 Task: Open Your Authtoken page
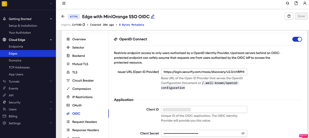tap(20, 33)
